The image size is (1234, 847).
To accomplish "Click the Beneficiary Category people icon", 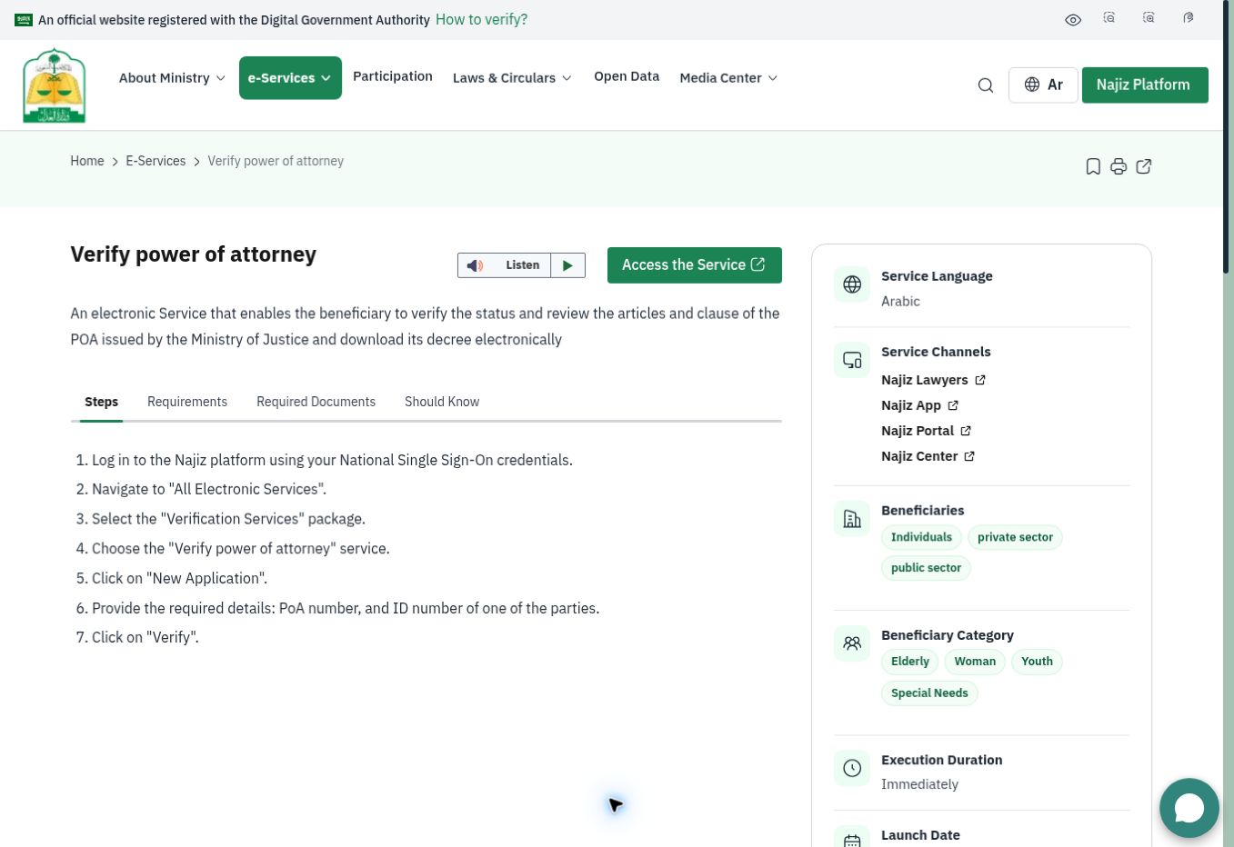I will pyautogui.click(x=852, y=643).
